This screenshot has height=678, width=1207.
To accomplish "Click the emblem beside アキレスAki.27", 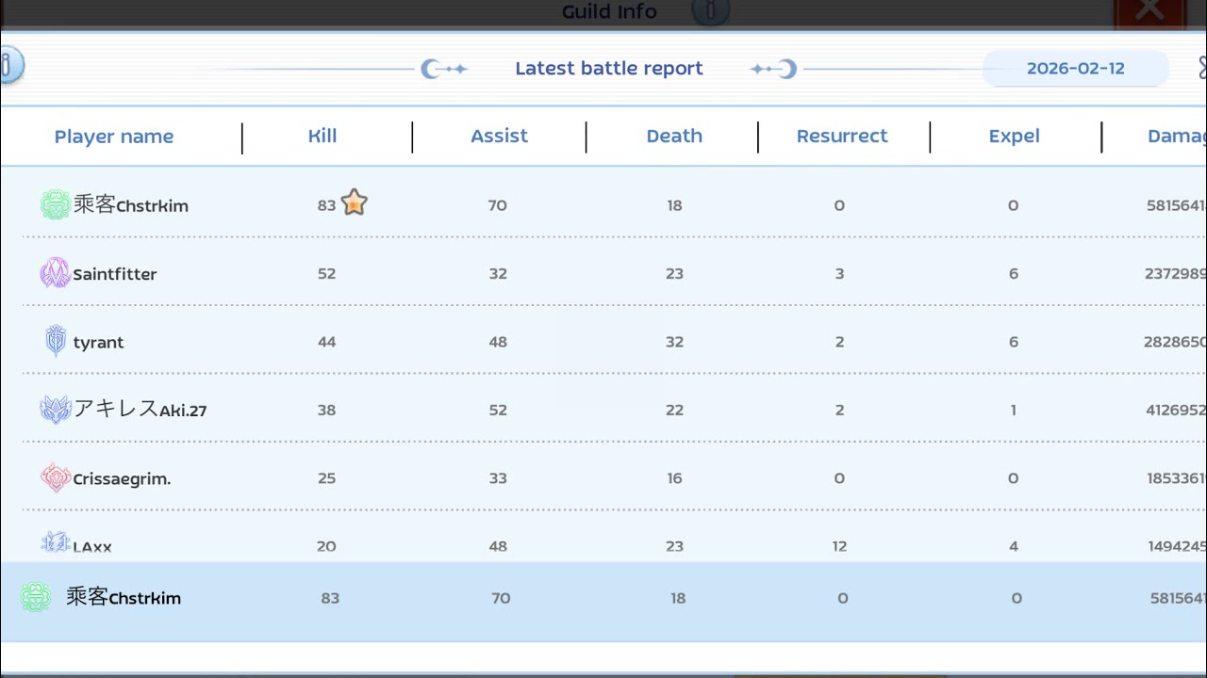I will coord(56,410).
